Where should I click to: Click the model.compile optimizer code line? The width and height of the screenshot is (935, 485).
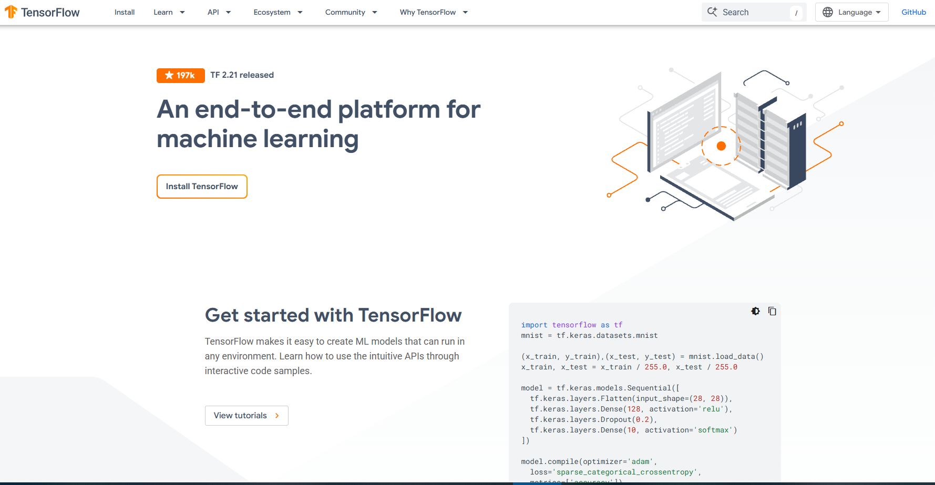[589, 462]
